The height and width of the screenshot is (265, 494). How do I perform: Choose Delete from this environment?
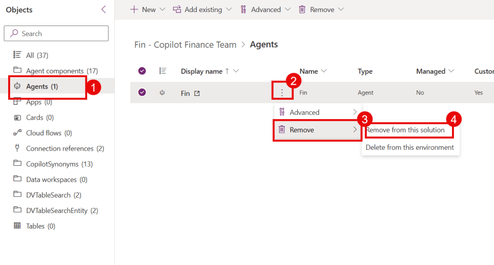pos(410,147)
